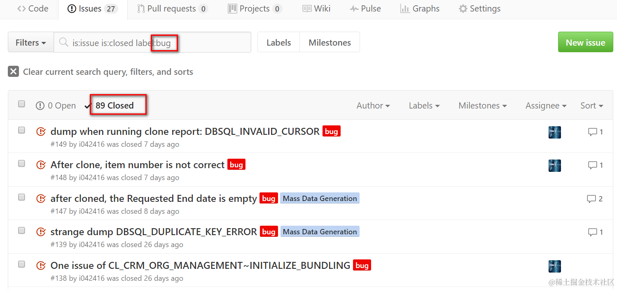Focus the issue search query field

pos(152,42)
